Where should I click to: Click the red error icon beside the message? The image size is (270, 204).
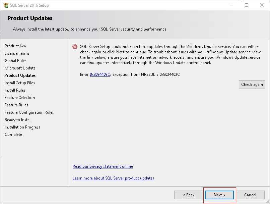[75, 47]
